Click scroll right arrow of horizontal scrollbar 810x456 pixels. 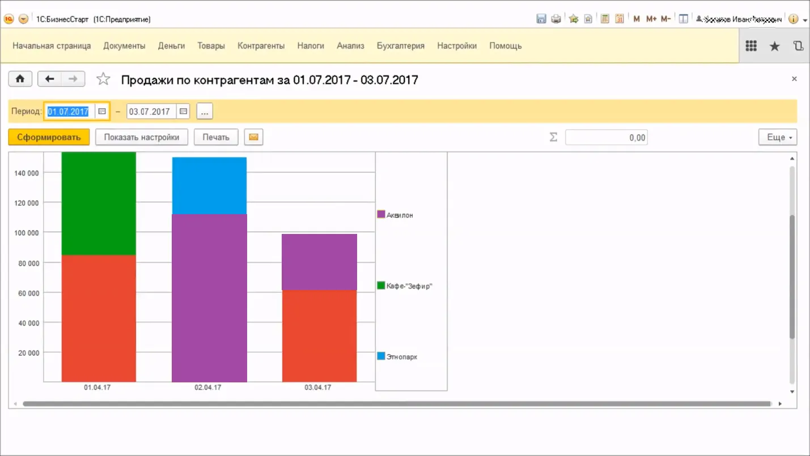click(780, 404)
